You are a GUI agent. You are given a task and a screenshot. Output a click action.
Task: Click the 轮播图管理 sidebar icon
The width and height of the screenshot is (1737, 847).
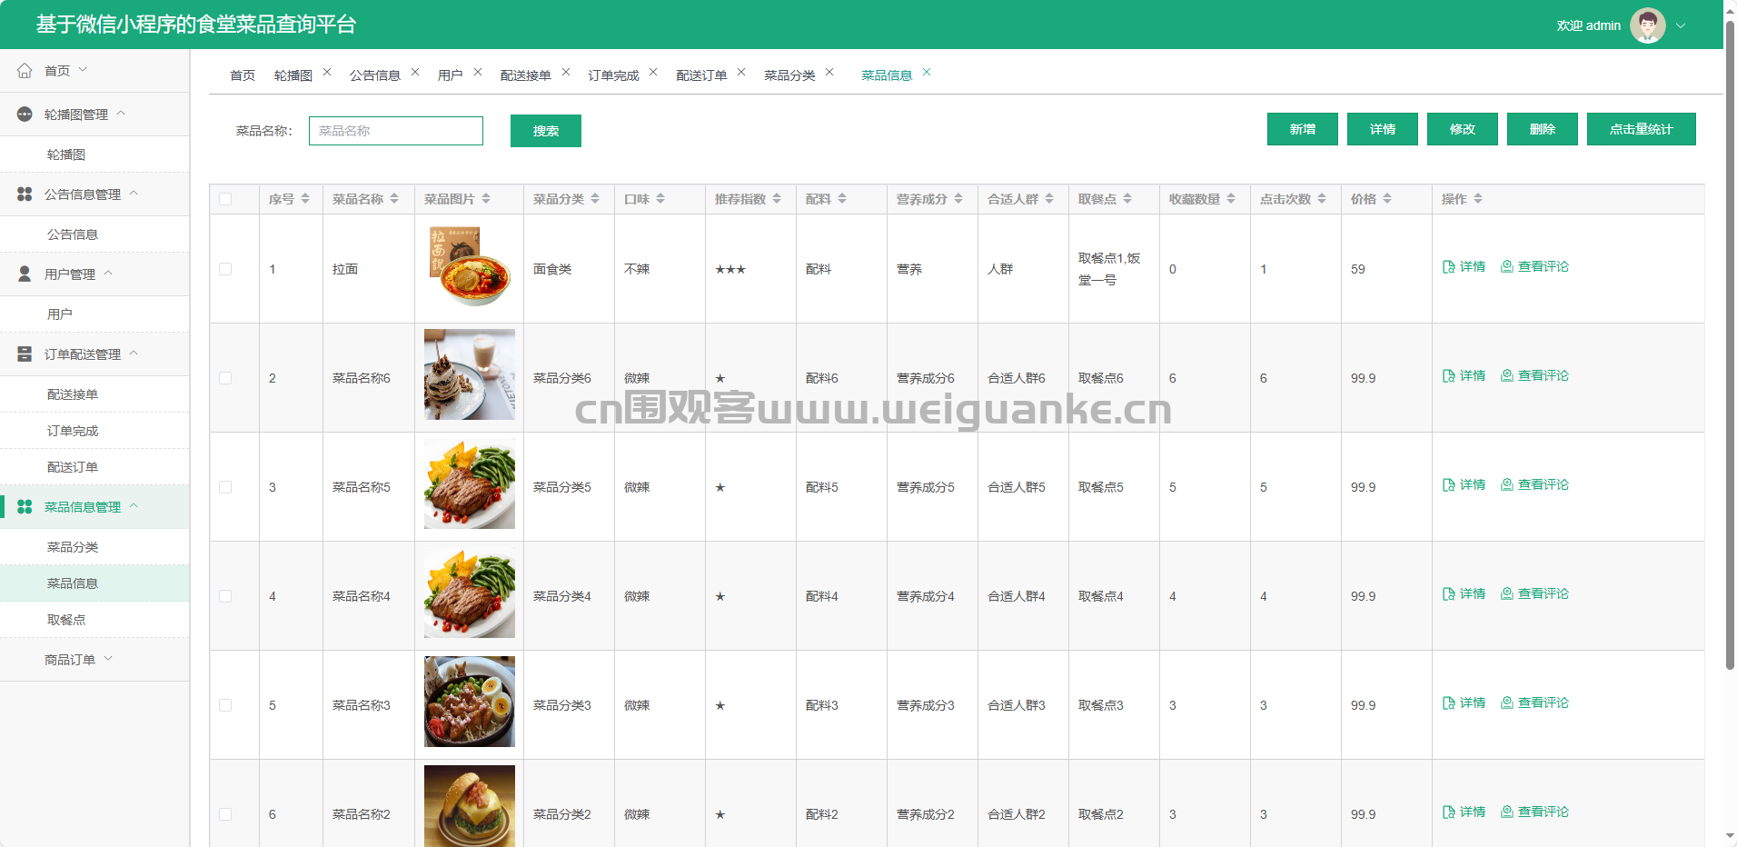(25, 115)
